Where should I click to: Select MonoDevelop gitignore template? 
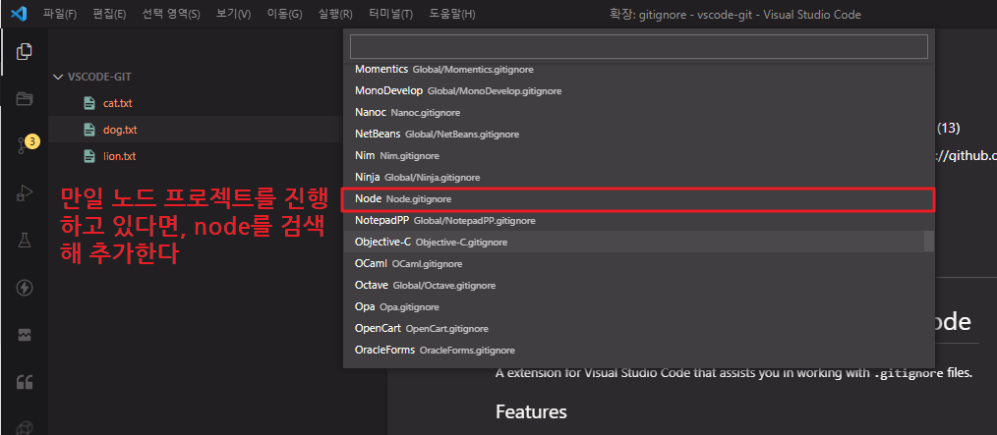click(638, 90)
